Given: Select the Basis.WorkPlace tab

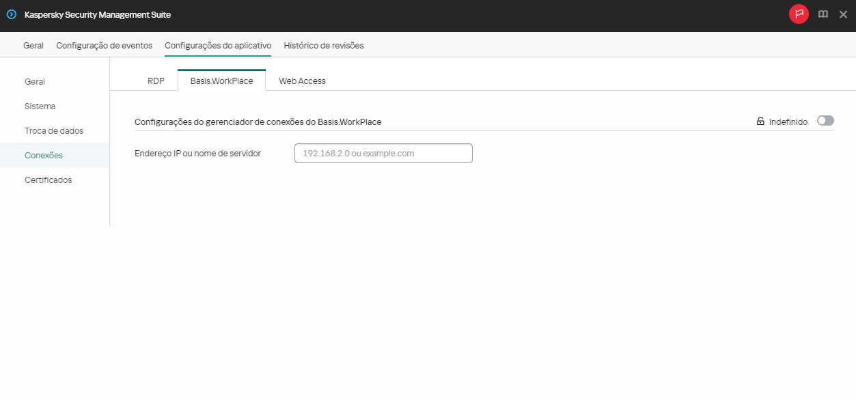Looking at the screenshot, I should (x=221, y=81).
